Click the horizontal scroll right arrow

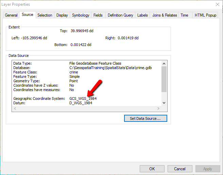[x=158, y=108]
